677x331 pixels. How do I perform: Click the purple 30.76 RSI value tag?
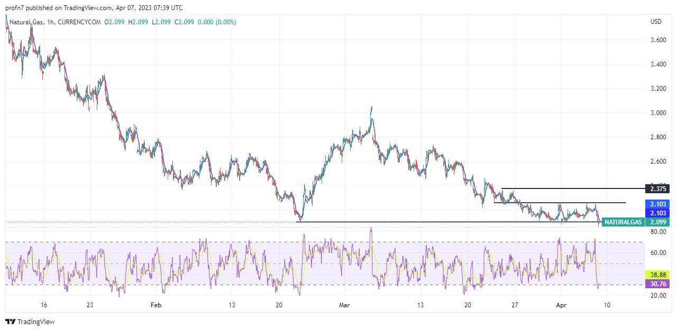[x=657, y=284]
